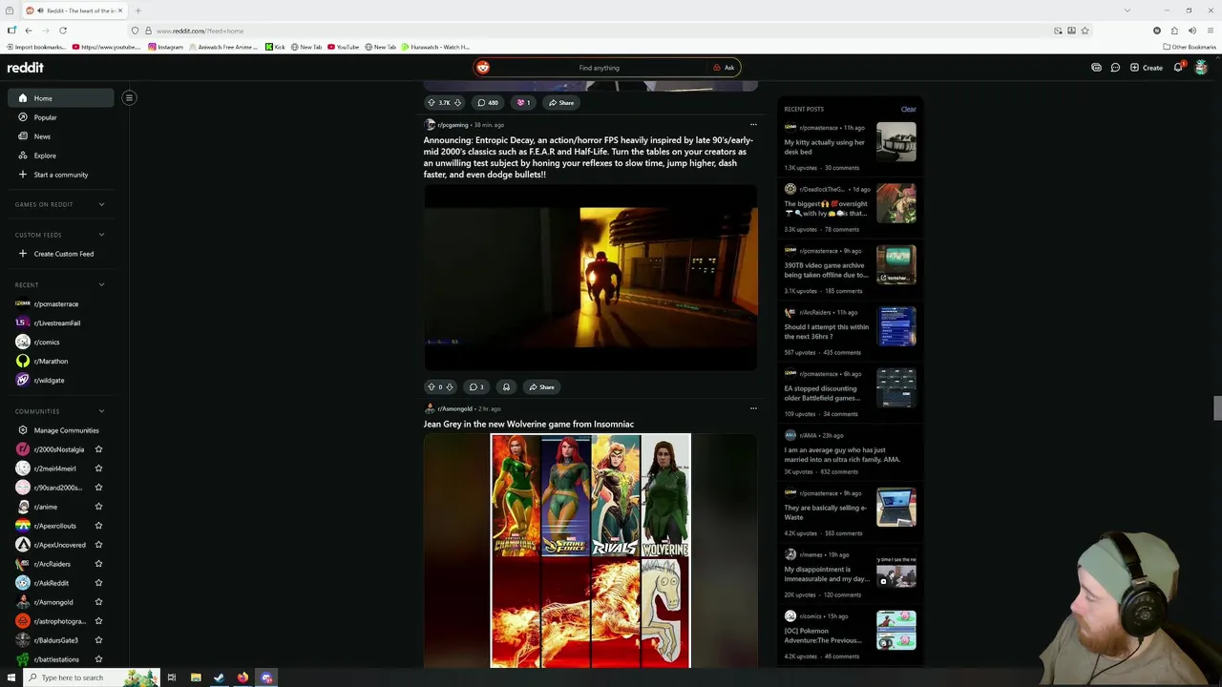Open Create Custom Feed

tap(61, 254)
